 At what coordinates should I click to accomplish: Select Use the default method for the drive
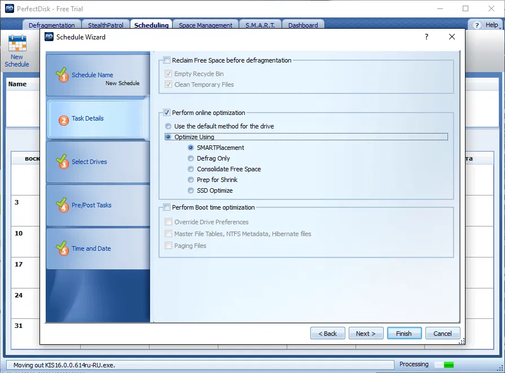(x=168, y=126)
